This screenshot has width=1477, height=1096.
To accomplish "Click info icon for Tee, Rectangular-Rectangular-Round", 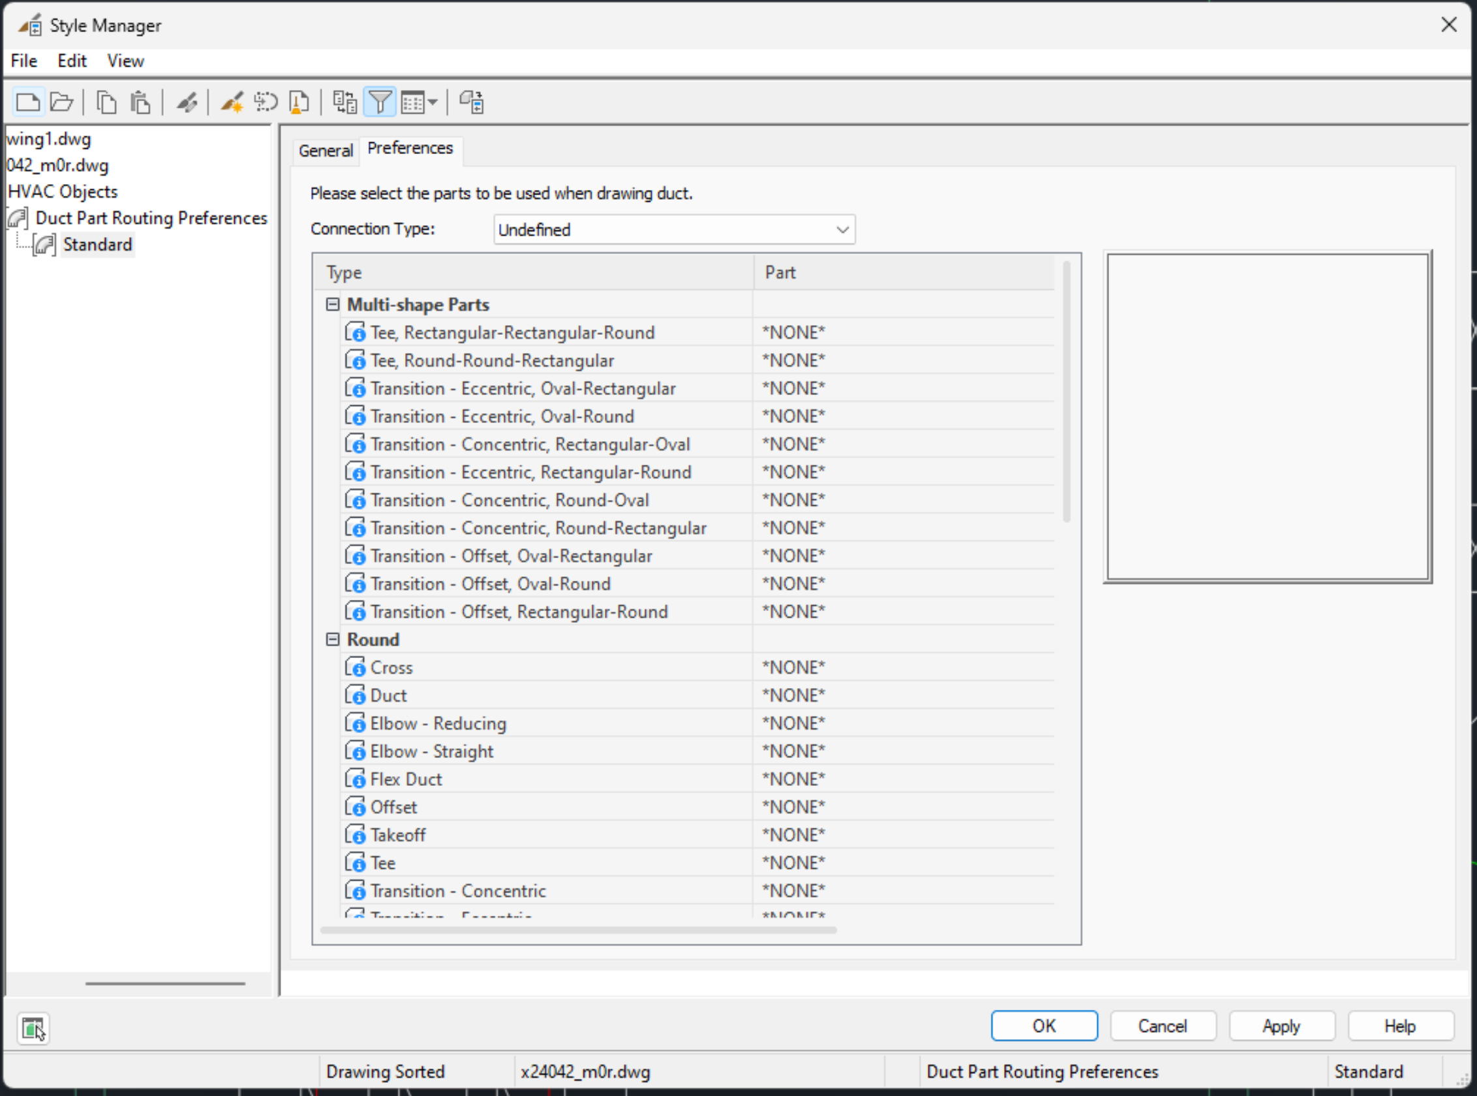I will coord(355,332).
